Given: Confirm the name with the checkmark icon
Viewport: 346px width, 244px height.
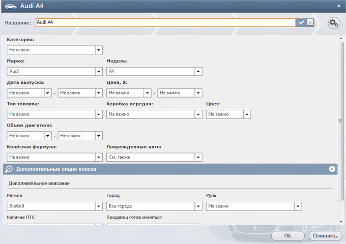Looking at the screenshot, I should (301, 22).
